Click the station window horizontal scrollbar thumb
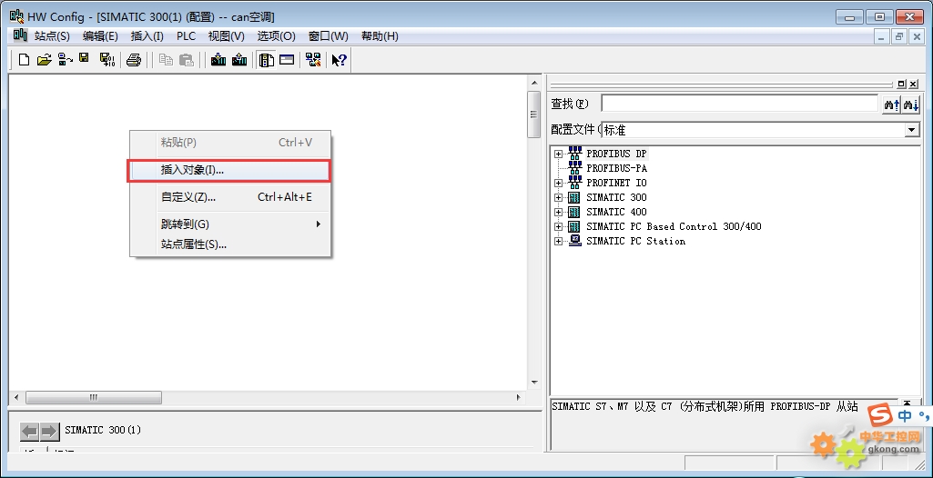This screenshot has width=933, height=478. click(x=94, y=397)
